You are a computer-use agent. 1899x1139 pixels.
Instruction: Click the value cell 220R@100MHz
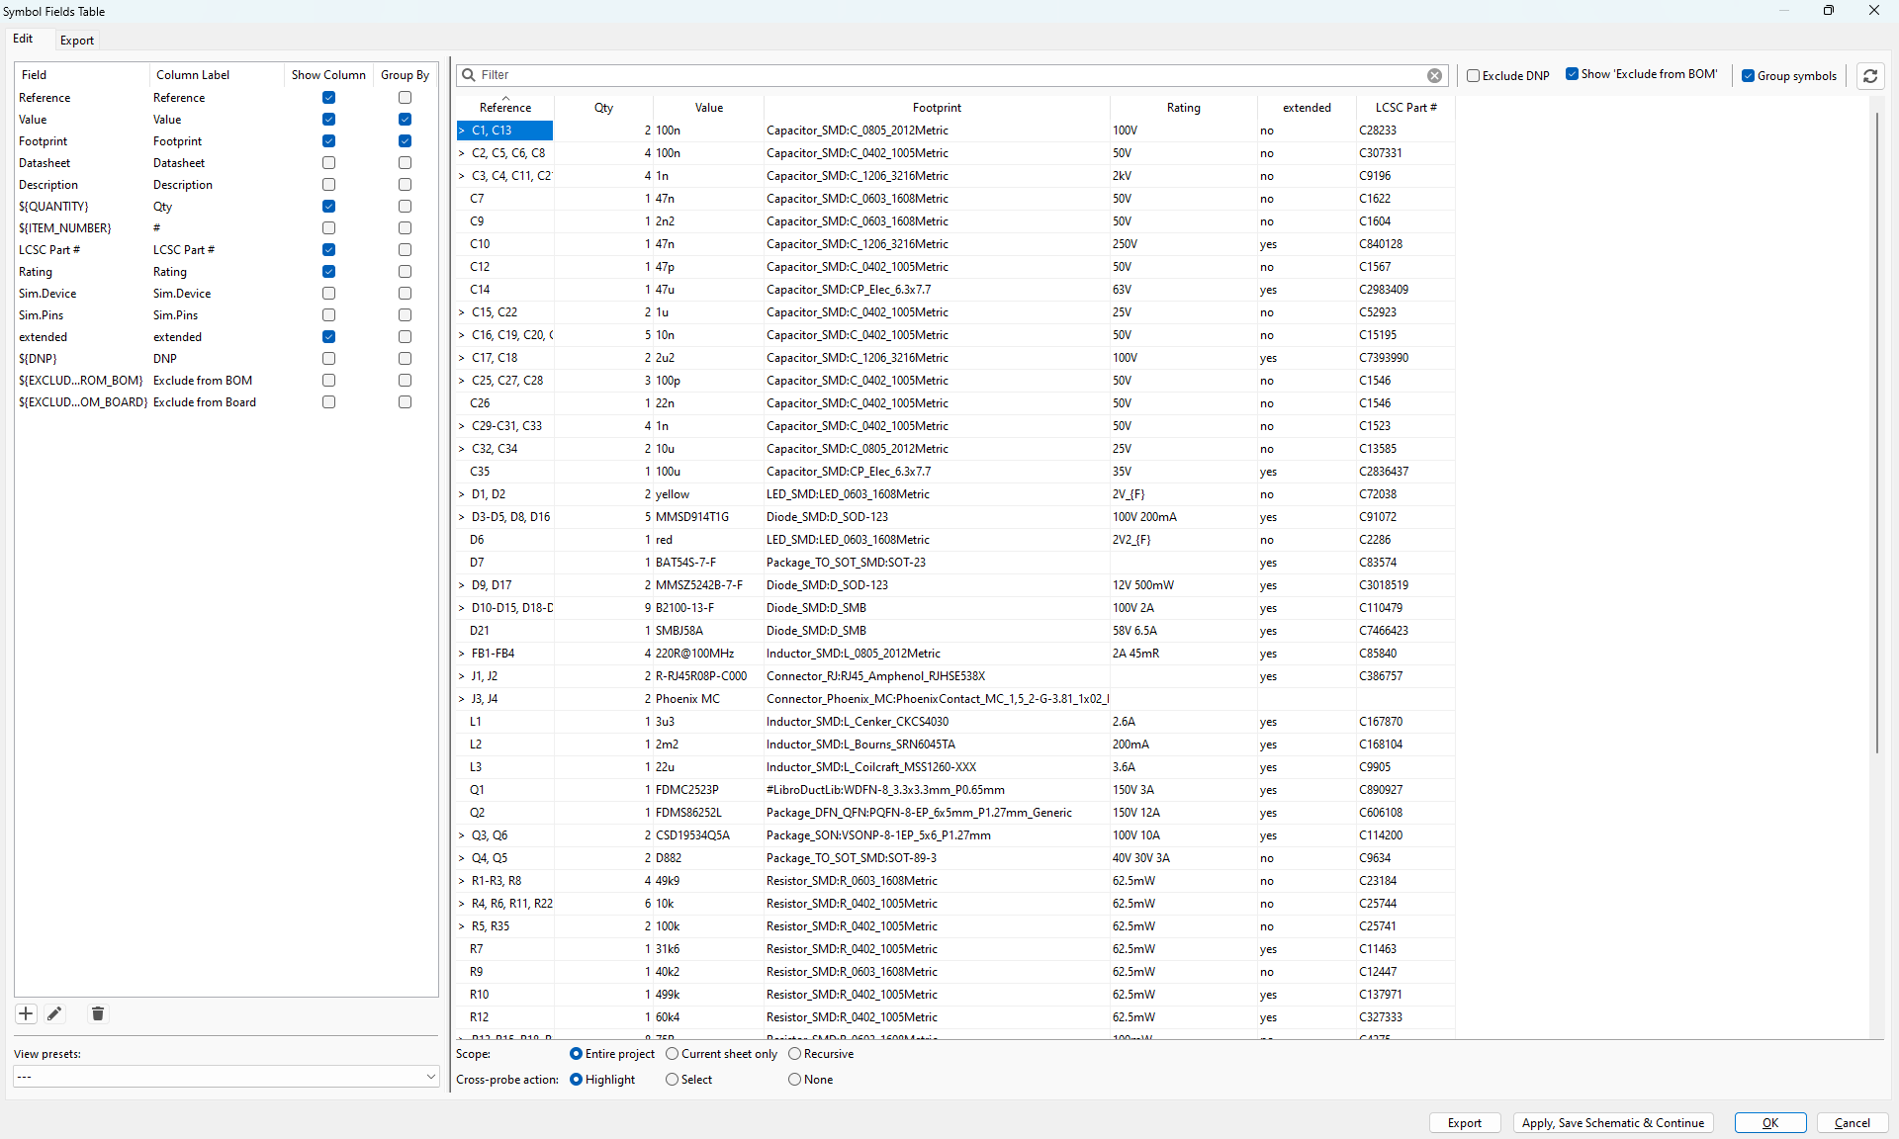[x=708, y=654]
